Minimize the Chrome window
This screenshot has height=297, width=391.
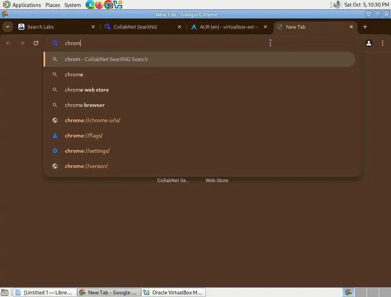(x=368, y=15)
